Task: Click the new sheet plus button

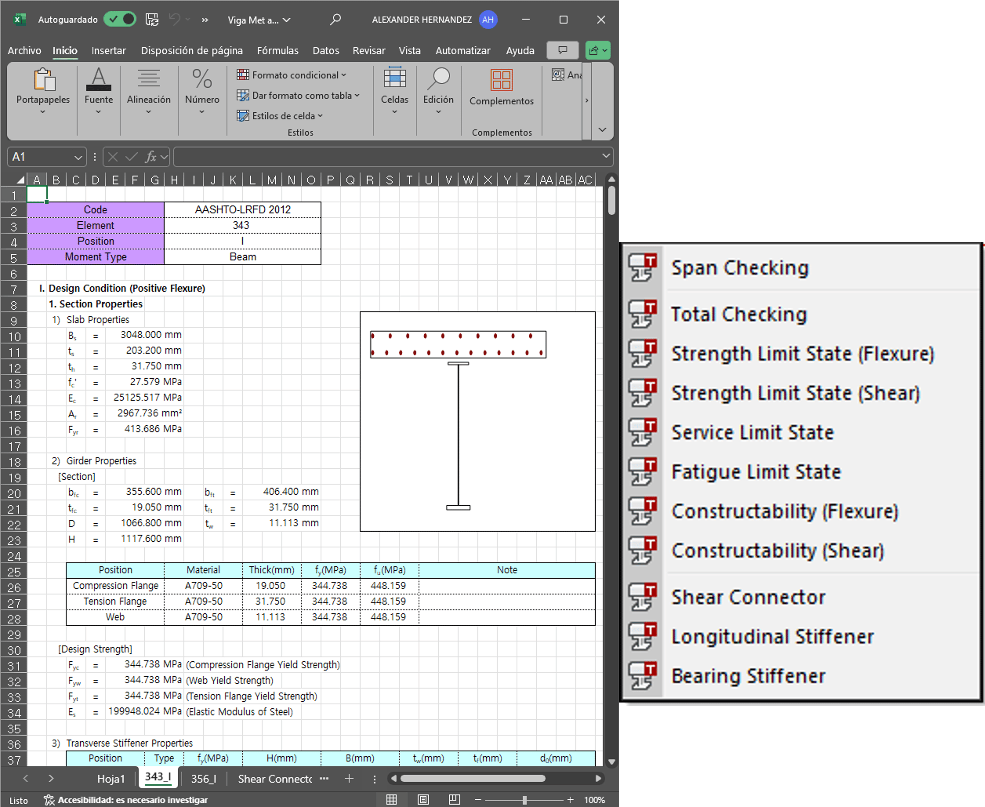Action: 349,778
